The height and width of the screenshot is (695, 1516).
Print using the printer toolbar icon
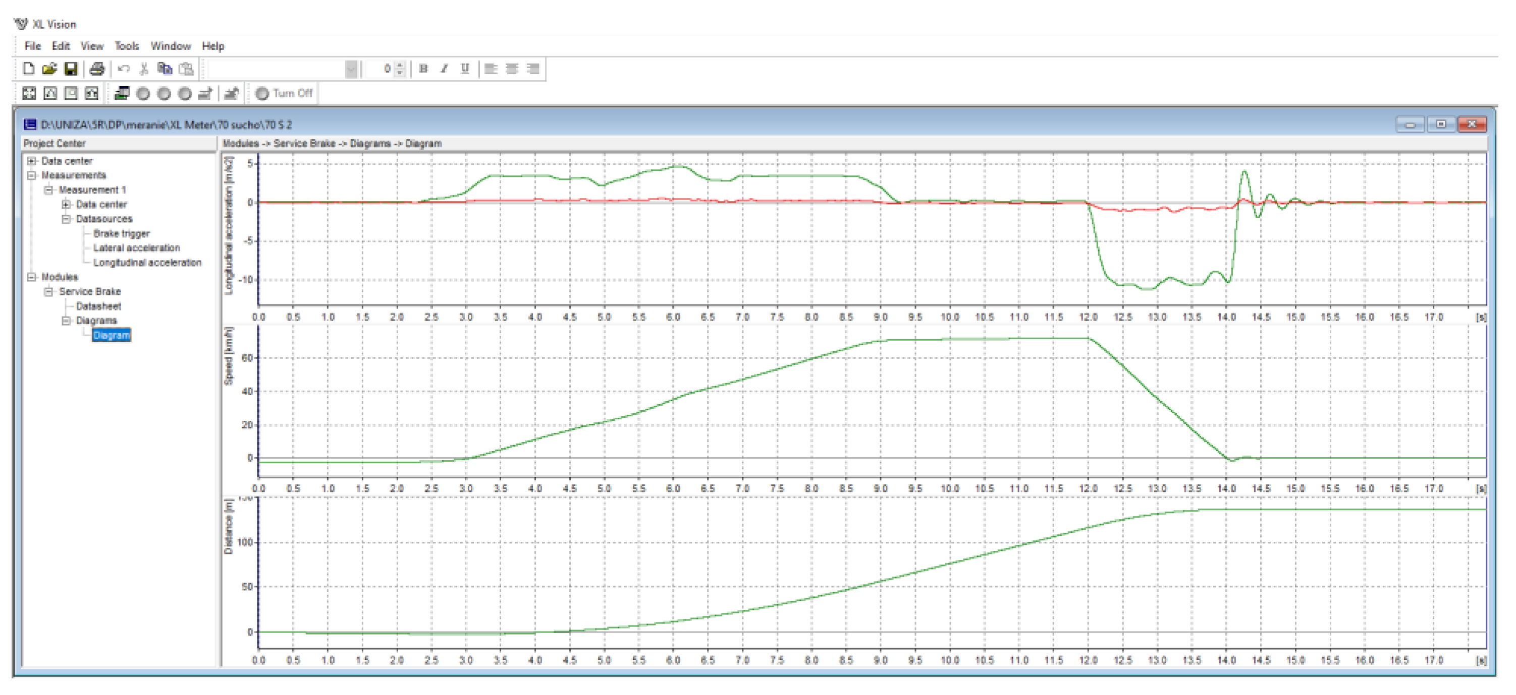[x=97, y=69]
